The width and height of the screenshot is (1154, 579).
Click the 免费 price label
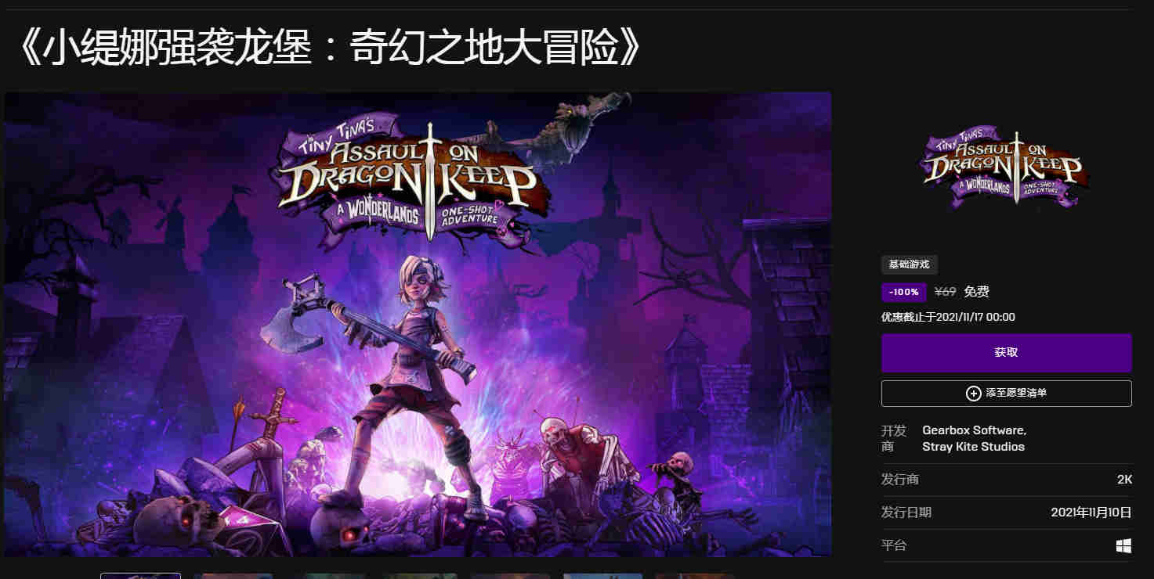[976, 292]
